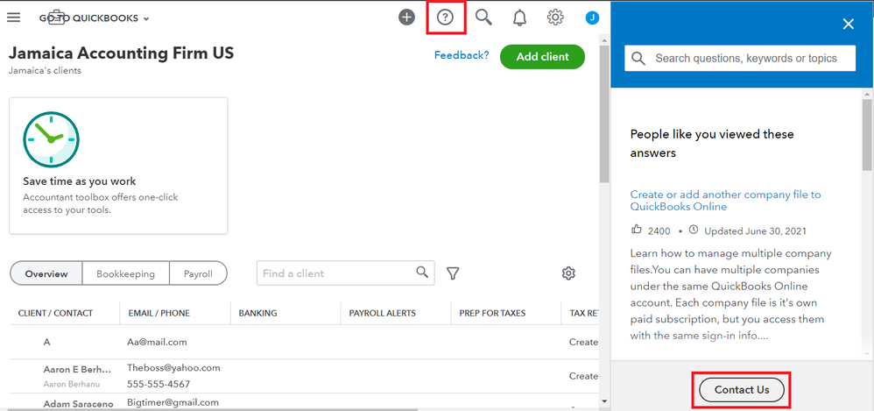
Task: Click the contact name Aaron Berhanu
Action: (70, 384)
